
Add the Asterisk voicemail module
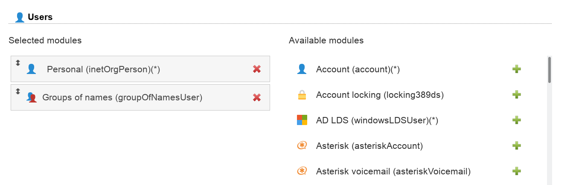click(x=516, y=171)
